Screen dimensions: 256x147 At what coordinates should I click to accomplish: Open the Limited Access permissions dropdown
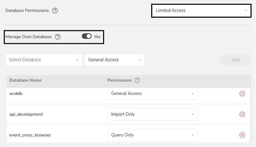(201, 11)
